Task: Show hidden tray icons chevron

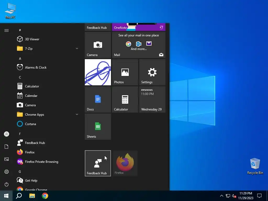Action: [221, 196]
